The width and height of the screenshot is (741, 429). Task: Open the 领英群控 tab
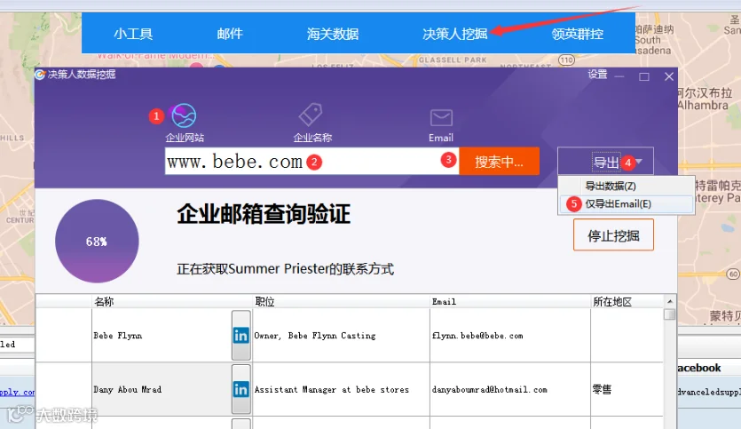(x=578, y=34)
